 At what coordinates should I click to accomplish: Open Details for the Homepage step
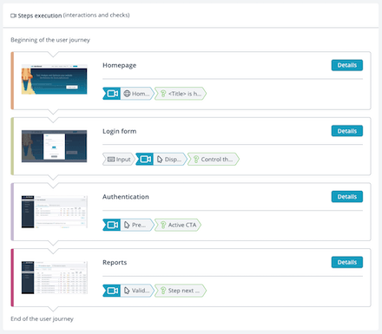(347, 65)
